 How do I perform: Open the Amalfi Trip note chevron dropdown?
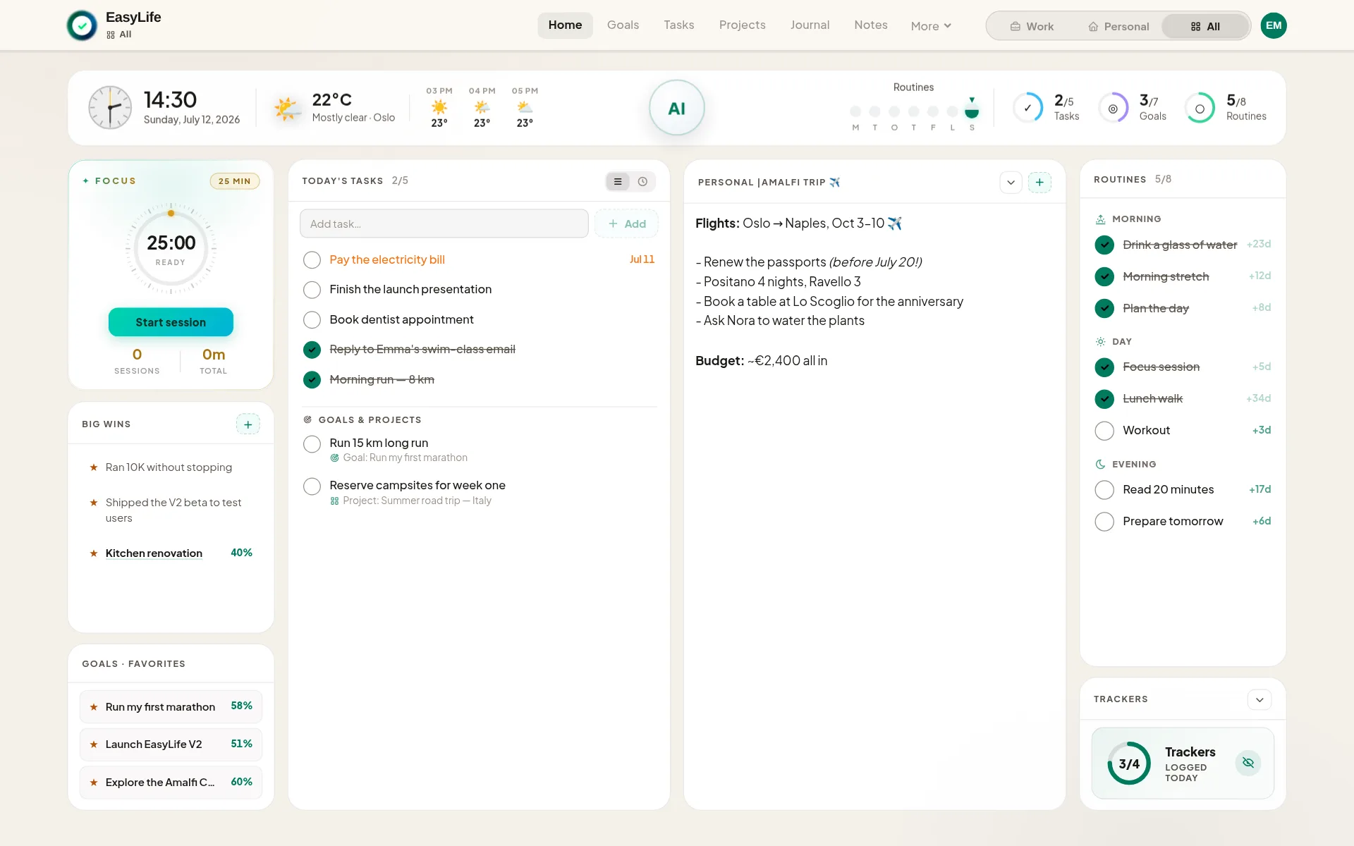[1011, 183]
